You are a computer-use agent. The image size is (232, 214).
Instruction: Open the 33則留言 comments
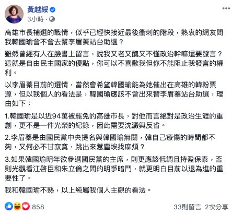click(187, 207)
